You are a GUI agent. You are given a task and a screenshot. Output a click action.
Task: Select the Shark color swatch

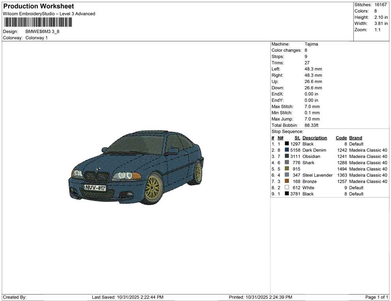point(286,162)
